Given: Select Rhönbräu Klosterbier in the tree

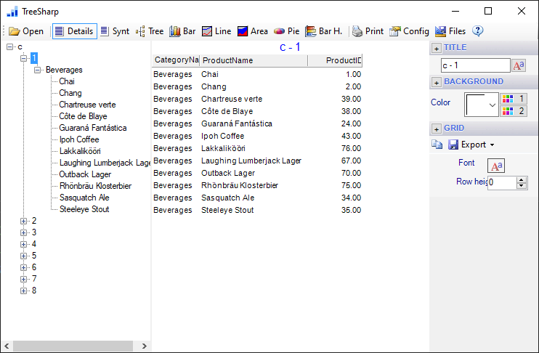Looking at the screenshot, I should pyautogui.click(x=96, y=186).
